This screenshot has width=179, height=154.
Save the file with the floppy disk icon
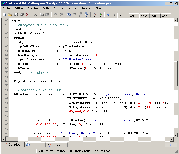[x=16, y=15]
